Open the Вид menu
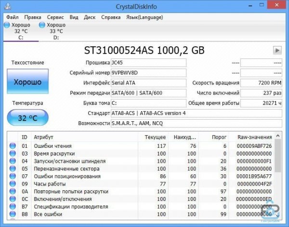289x227 pixels. click(x=74, y=17)
